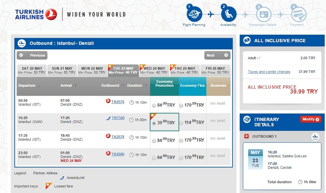Click the Lowest fare star legend icon
This screenshot has width=326, height=193.
[x=49, y=186]
